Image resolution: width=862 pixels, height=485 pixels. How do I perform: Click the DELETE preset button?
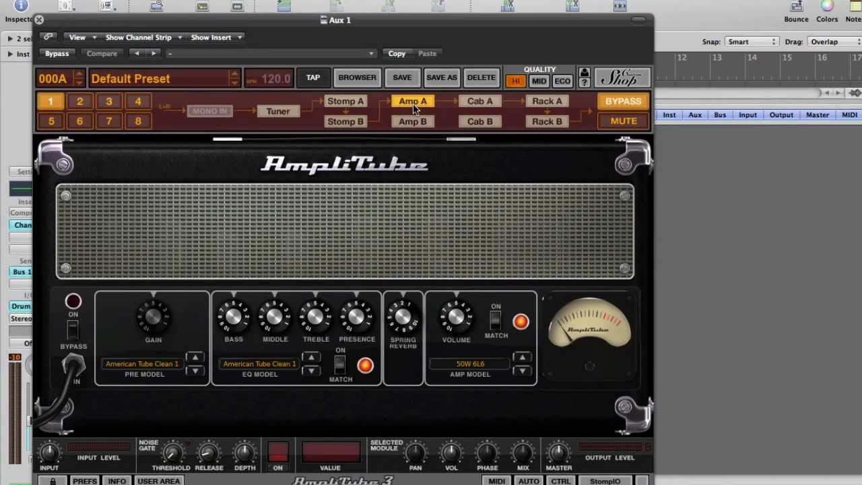coord(482,77)
